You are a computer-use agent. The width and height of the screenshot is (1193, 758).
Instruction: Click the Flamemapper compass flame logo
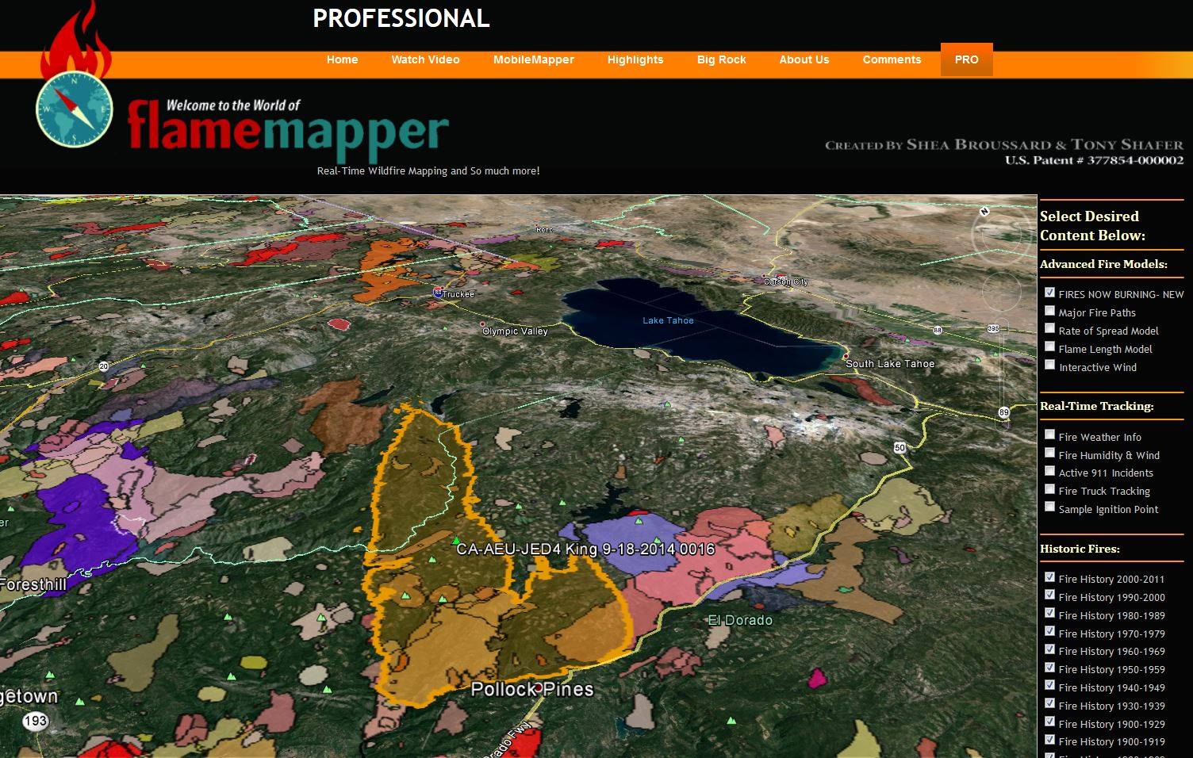pos(75,76)
